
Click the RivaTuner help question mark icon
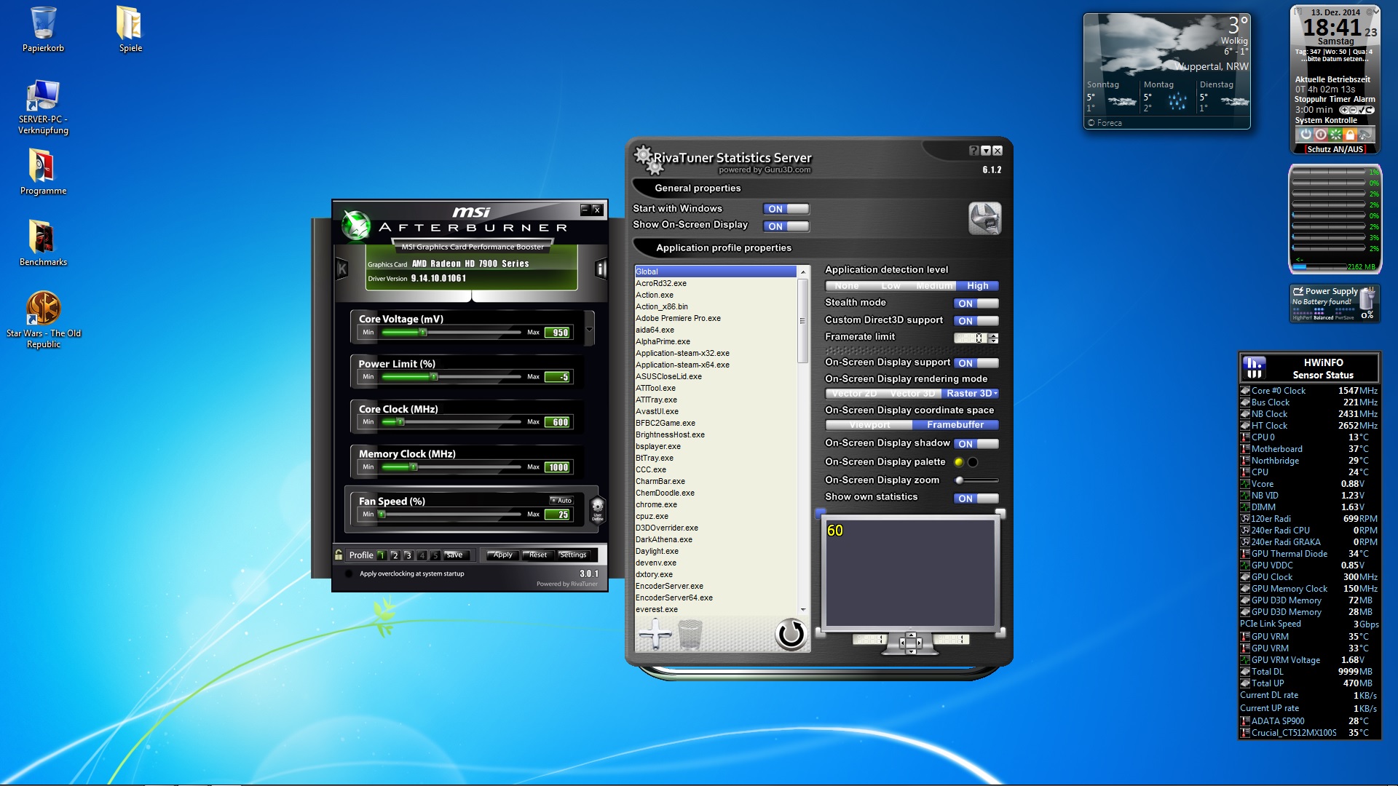974,151
